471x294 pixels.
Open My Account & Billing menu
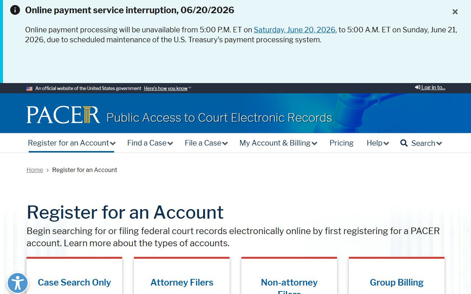pyautogui.click(x=278, y=143)
